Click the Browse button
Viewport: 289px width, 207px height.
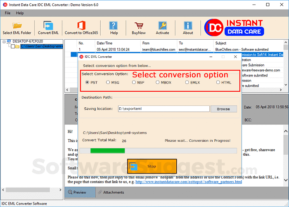tap(224, 109)
